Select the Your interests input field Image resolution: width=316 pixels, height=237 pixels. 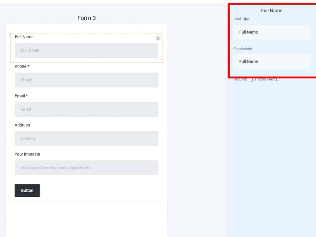click(86, 168)
